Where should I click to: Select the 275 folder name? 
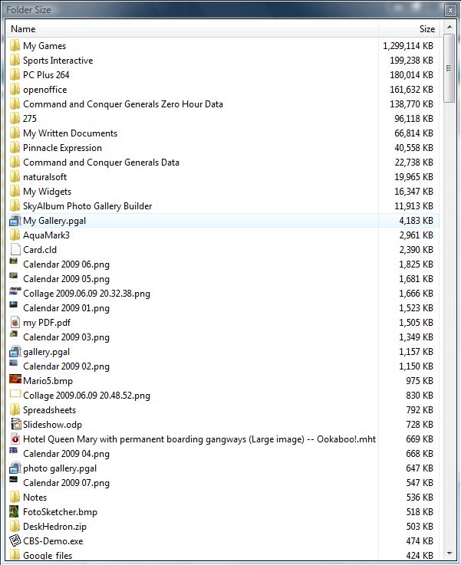click(x=30, y=119)
